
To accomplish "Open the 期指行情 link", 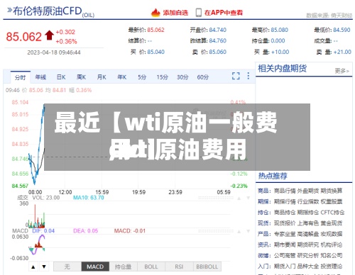I will click(285, 202).
